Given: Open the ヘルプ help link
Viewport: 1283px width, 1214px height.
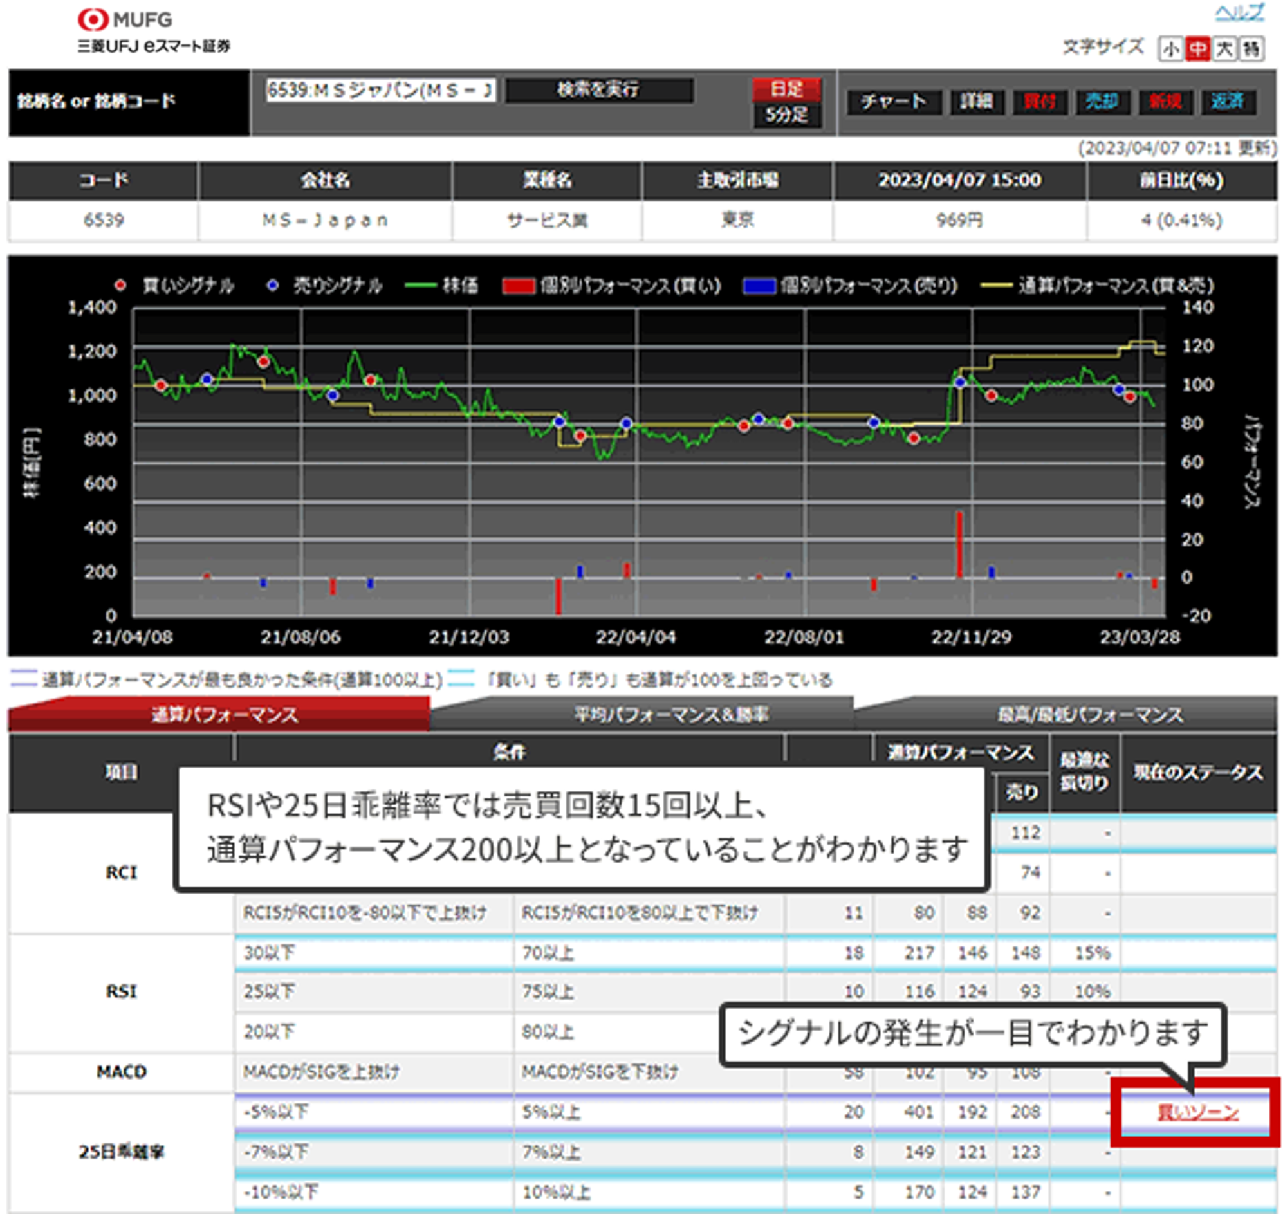Looking at the screenshot, I should pyautogui.click(x=1239, y=13).
